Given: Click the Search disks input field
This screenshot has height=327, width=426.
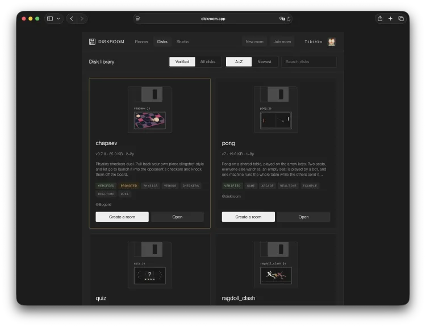Looking at the screenshot, I should pyautogui.click(x=309, y=62).
